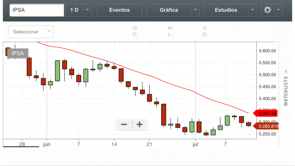295x166 pixels.
Task: Click the L: low value label
Action: point(170,35)
